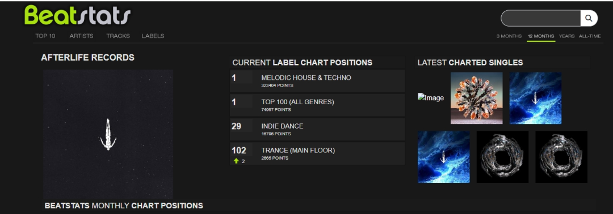The width and height of the screenshot is (613, 214).
Task: Open the orange crystal wreath single artwork
Action: [477, 98]
